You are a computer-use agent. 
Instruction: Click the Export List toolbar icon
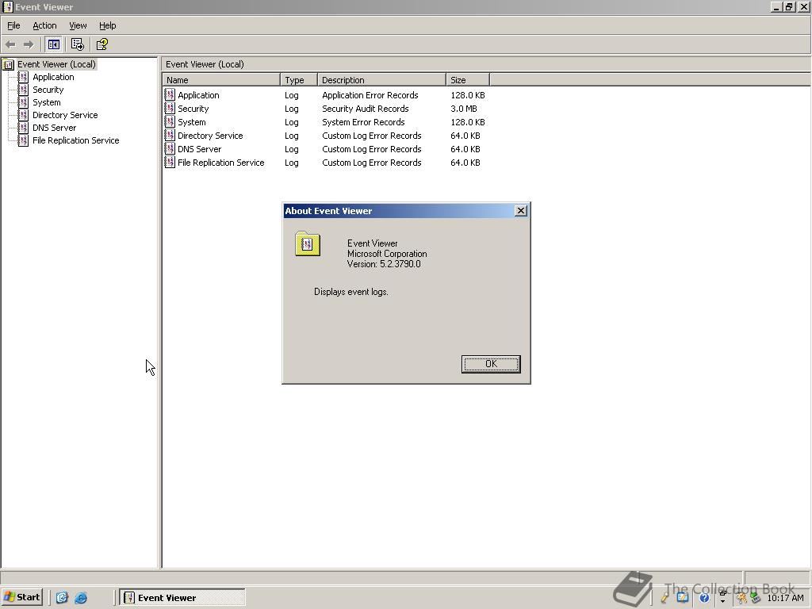tap(78, 44)
